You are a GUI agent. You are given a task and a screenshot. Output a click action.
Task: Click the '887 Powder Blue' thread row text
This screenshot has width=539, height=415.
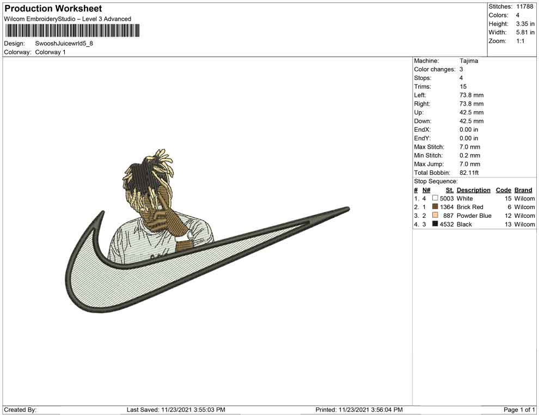pyautogui.click(x=467, y=216)
